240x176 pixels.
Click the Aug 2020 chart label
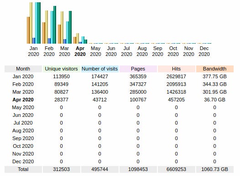tap(142, 51)
